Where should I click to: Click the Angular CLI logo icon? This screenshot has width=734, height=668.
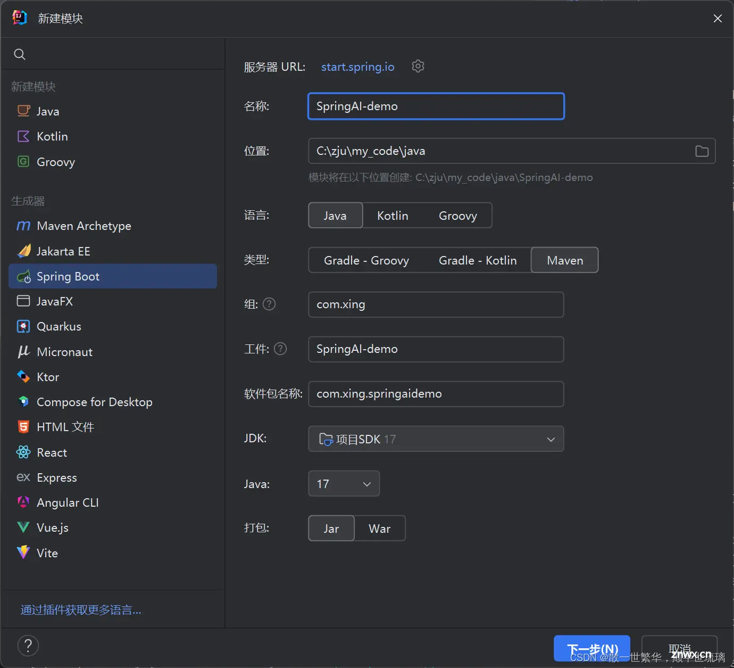(x=23, y=502)
